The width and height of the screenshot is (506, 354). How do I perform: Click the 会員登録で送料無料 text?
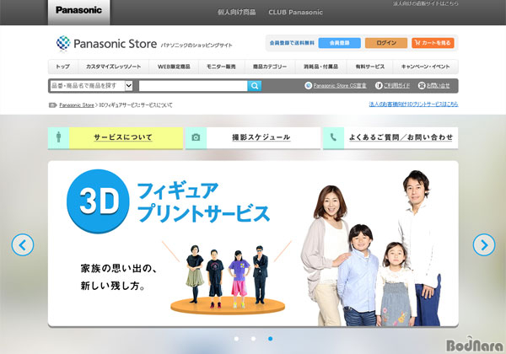coord(292,43)
